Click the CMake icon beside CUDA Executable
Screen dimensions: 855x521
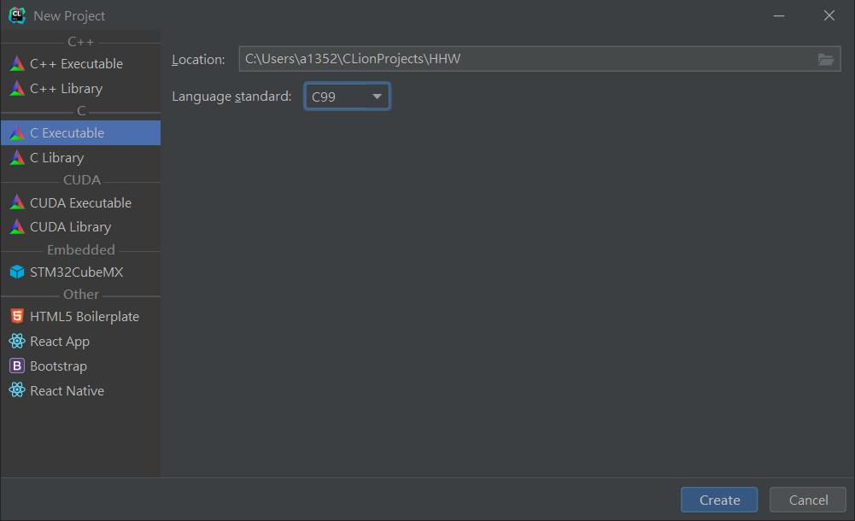17,202
